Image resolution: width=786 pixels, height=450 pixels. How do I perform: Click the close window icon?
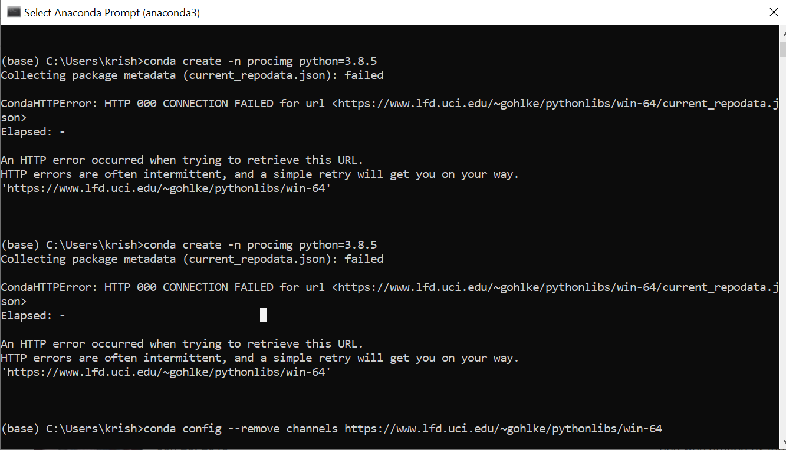pos(773,12)
